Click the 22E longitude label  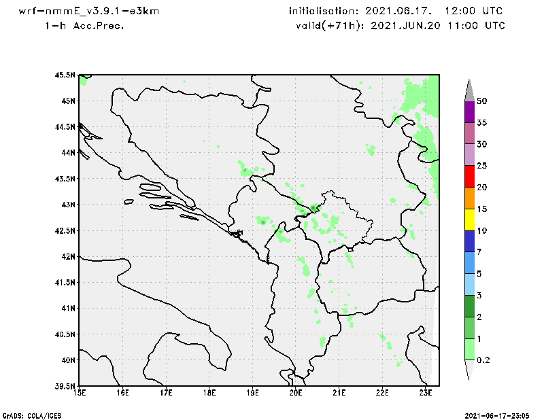382,393
